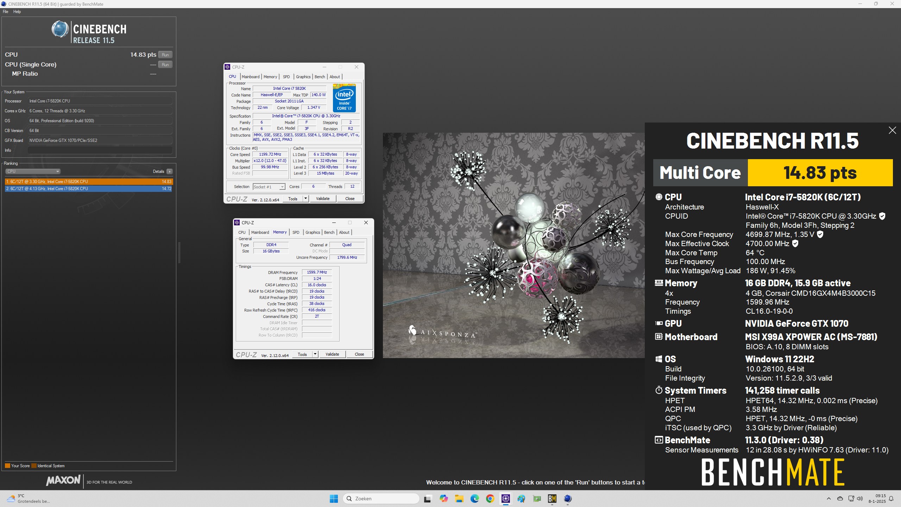Image resolution: width=901 pixels, height=507 pixels.
Task: Expand Tools dropdown arrow in upper CPU-Z window
Action: coord(305,199)
